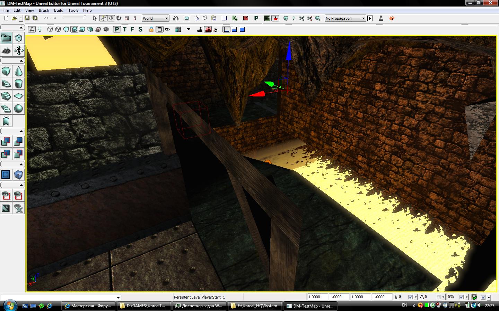Open the World coordinate system dropdown
Screen dimensions: 499x311
[155, 18]
